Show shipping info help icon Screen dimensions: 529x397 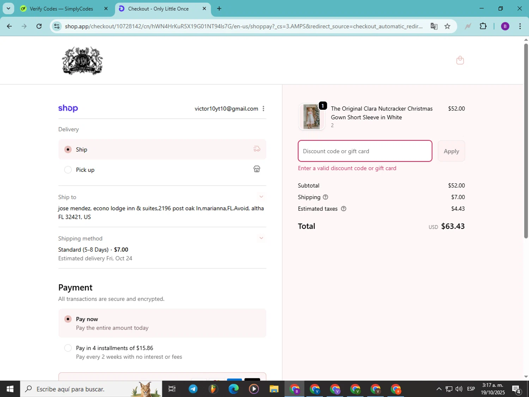[x=326, y=197]
